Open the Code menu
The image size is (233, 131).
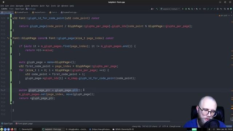tap(27, 6)
